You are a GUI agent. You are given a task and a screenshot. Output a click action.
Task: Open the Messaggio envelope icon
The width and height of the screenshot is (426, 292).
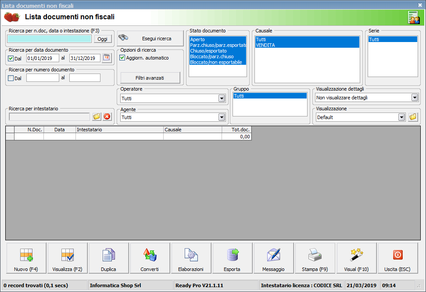point(274,255)
